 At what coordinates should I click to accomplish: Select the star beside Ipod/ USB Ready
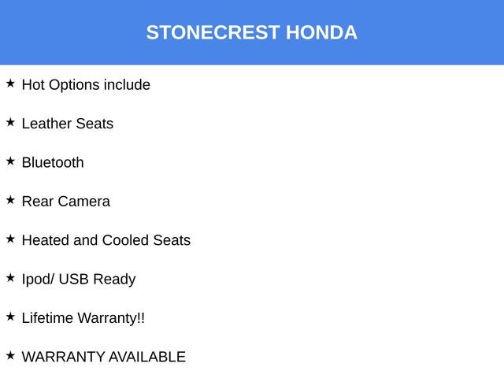point(10,278)
